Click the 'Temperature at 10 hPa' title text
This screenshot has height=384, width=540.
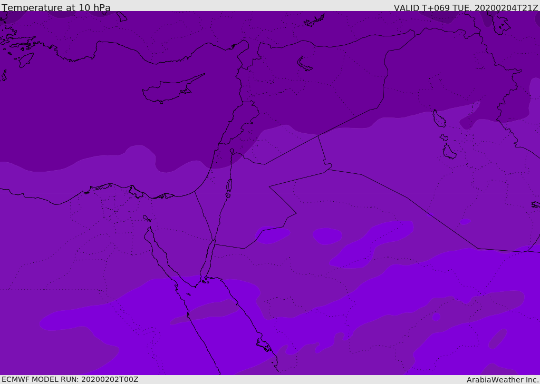56,7
